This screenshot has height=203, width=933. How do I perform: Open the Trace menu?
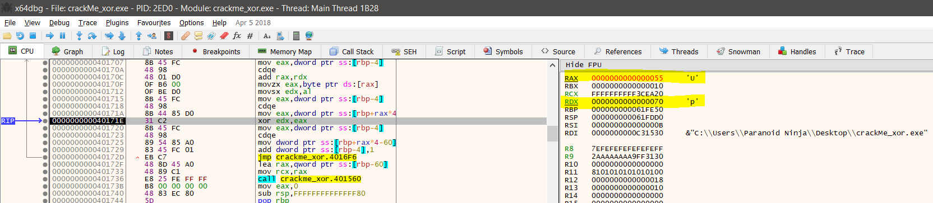87,22
